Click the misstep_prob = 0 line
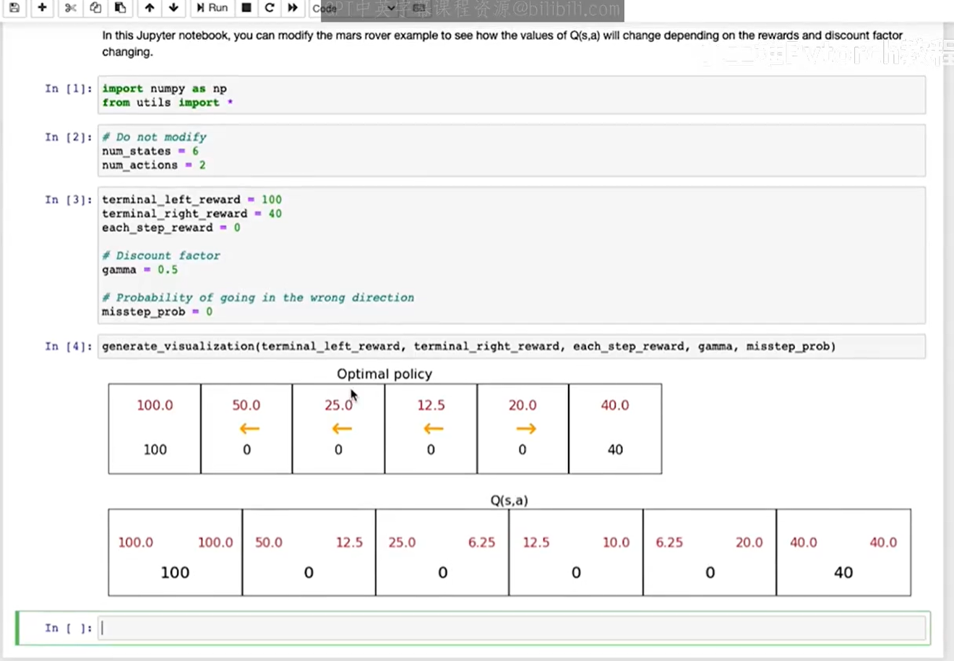 click(x=157, y=311)
